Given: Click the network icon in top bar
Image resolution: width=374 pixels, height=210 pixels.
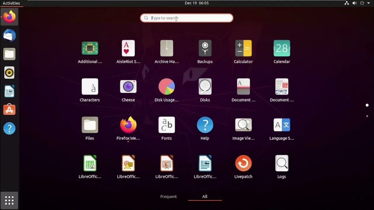Looking at the screenshot, I should click(347, 3).
